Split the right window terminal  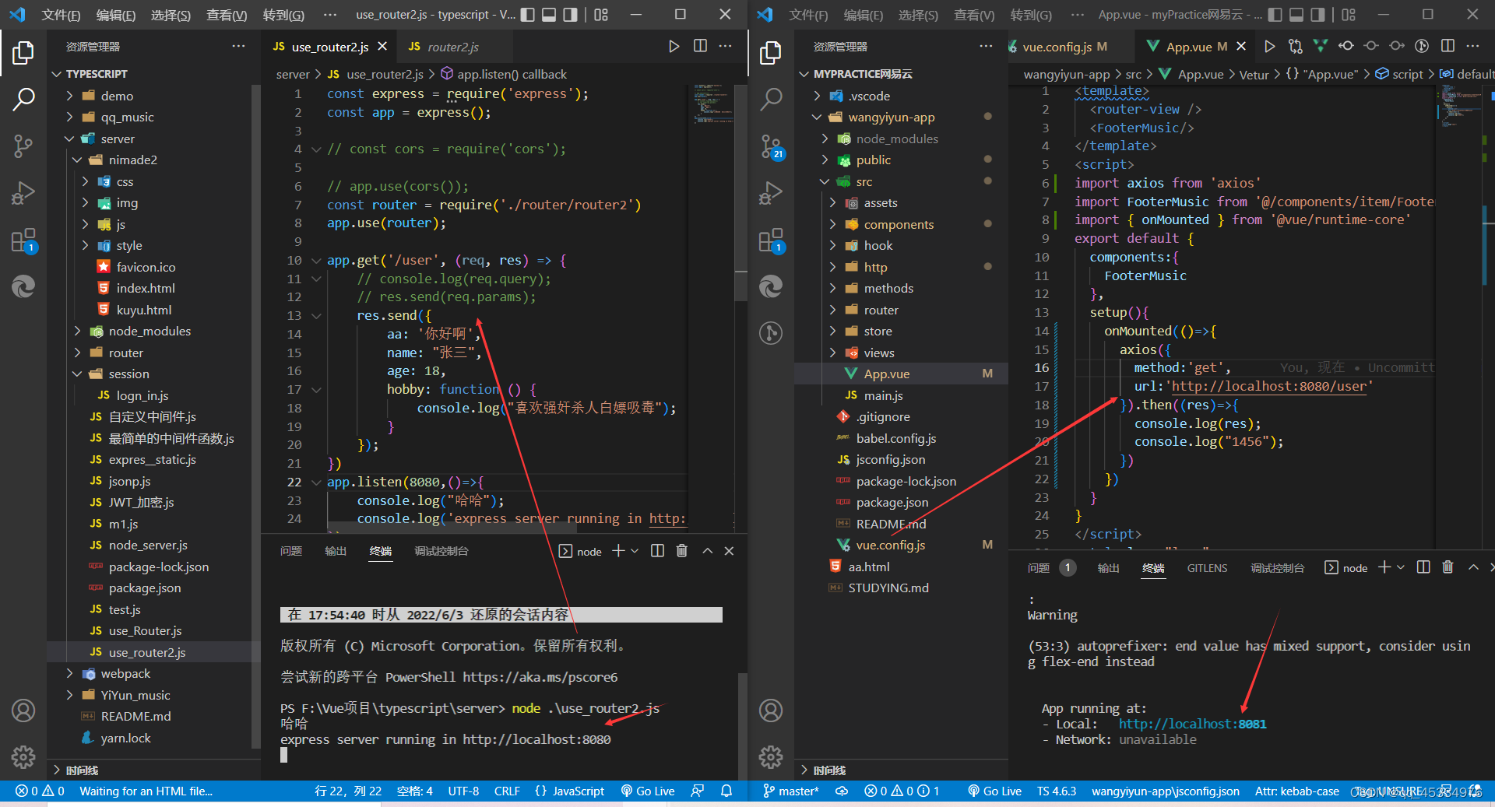coord(1423,567)
